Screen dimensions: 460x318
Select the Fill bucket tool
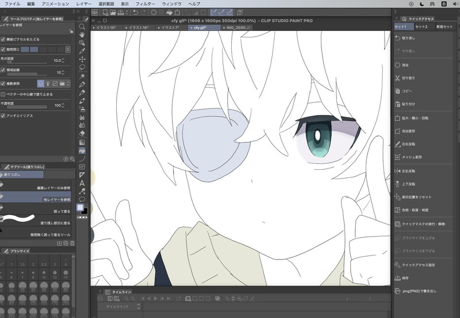coord(82,150)
